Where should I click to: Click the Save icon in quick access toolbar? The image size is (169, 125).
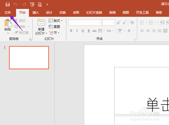pos(8,4)
